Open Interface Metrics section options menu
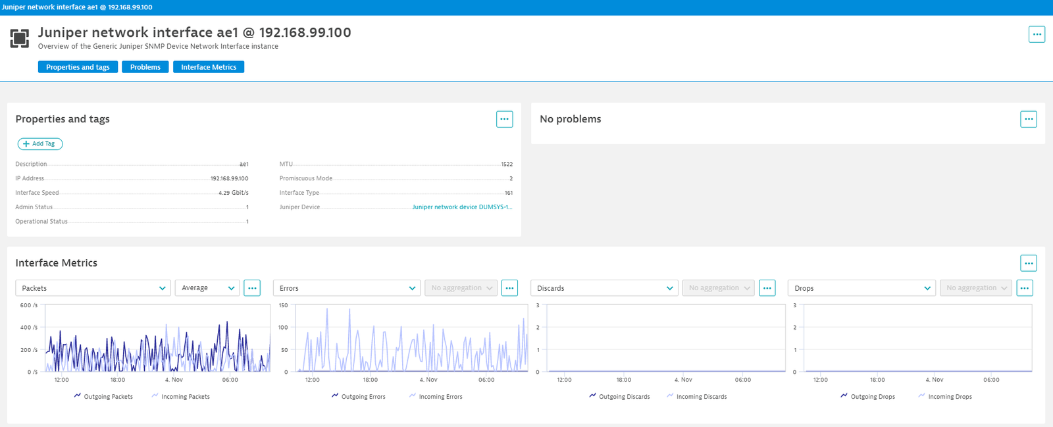This screenshot has height=427, width=1053. point(1029,263)
